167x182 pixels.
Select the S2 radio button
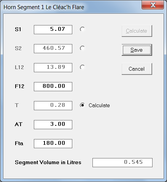tap(83, 48)
